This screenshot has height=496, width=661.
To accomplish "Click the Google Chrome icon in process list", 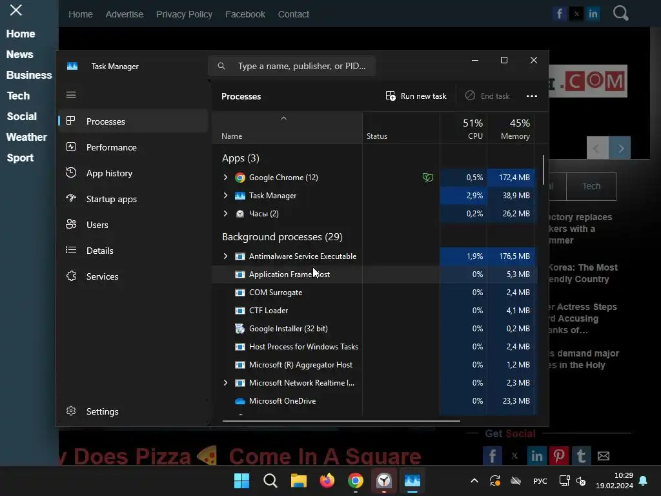I will coord(240,178).
